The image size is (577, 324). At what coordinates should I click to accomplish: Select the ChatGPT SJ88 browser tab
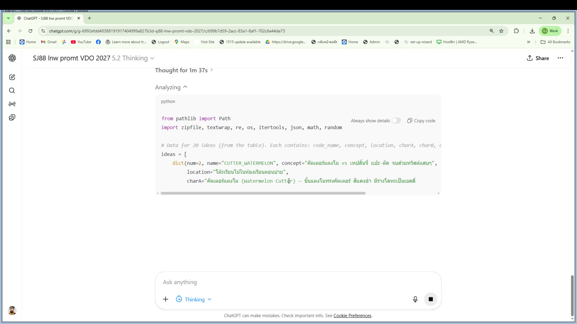[x=48, y=18]
